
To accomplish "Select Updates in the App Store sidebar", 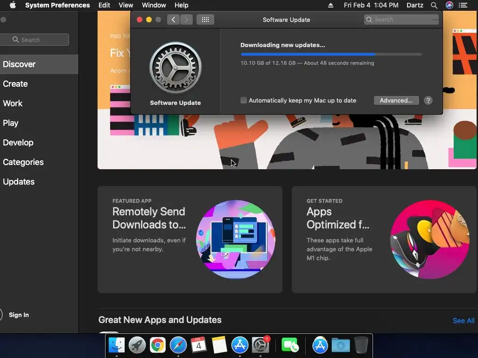I will pos(39,182).
